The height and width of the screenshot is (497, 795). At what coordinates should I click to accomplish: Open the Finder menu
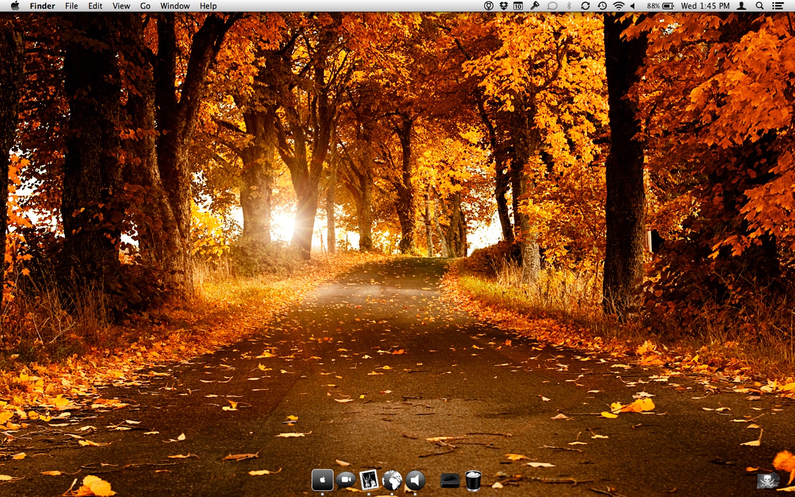point(43,6)
